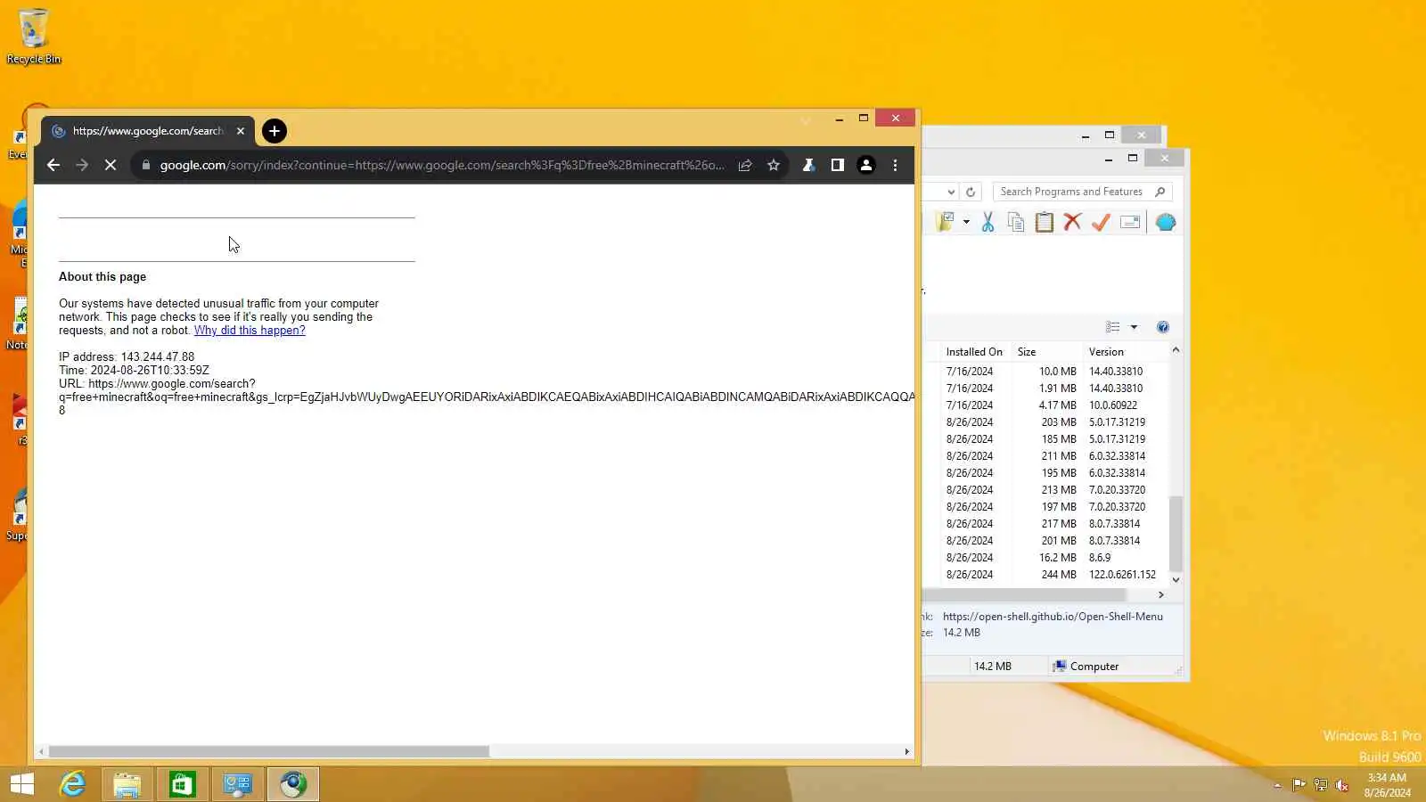Show hidden system tray icons
The width and height of the screenshot is (1426, 802).
(1277, 785)
